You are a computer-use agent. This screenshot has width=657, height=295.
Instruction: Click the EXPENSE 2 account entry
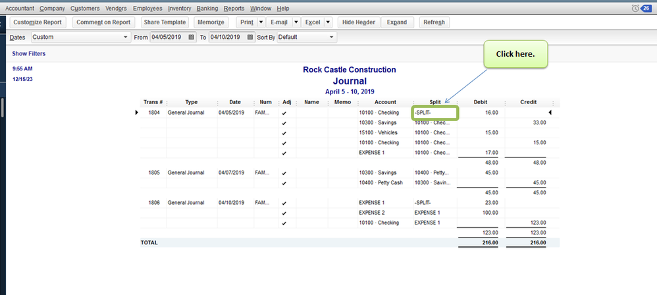[x=372, y=213]
